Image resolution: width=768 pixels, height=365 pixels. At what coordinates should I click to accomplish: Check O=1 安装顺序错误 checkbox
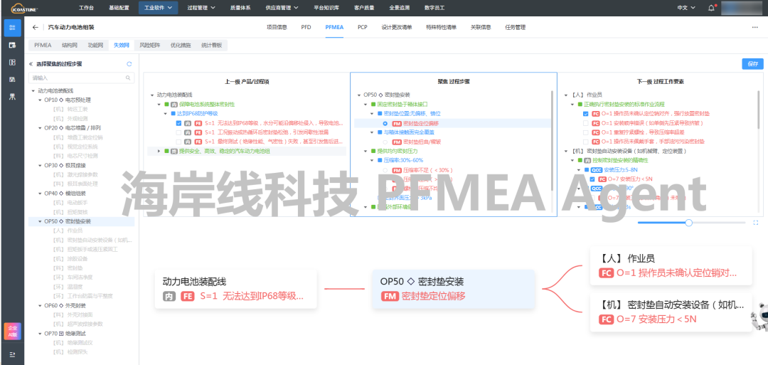tap(586, 123)
